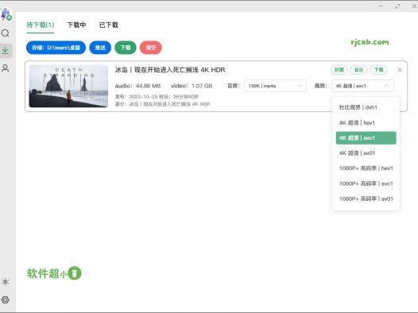Select 1080P+ 高码率 | hev1 option
The width and height of the screenshot is (418, 313).
366,168
